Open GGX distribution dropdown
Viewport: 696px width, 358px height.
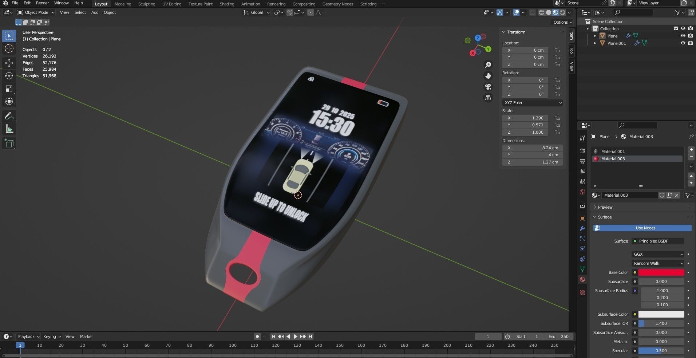(x=658, y=254)
